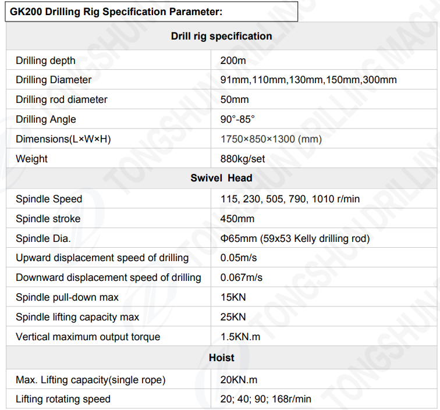This screenshot has width=440, height=410.
Task: Click the GK200 Drilling Rig Specification Parameter title
Action: tap(116, 12)
